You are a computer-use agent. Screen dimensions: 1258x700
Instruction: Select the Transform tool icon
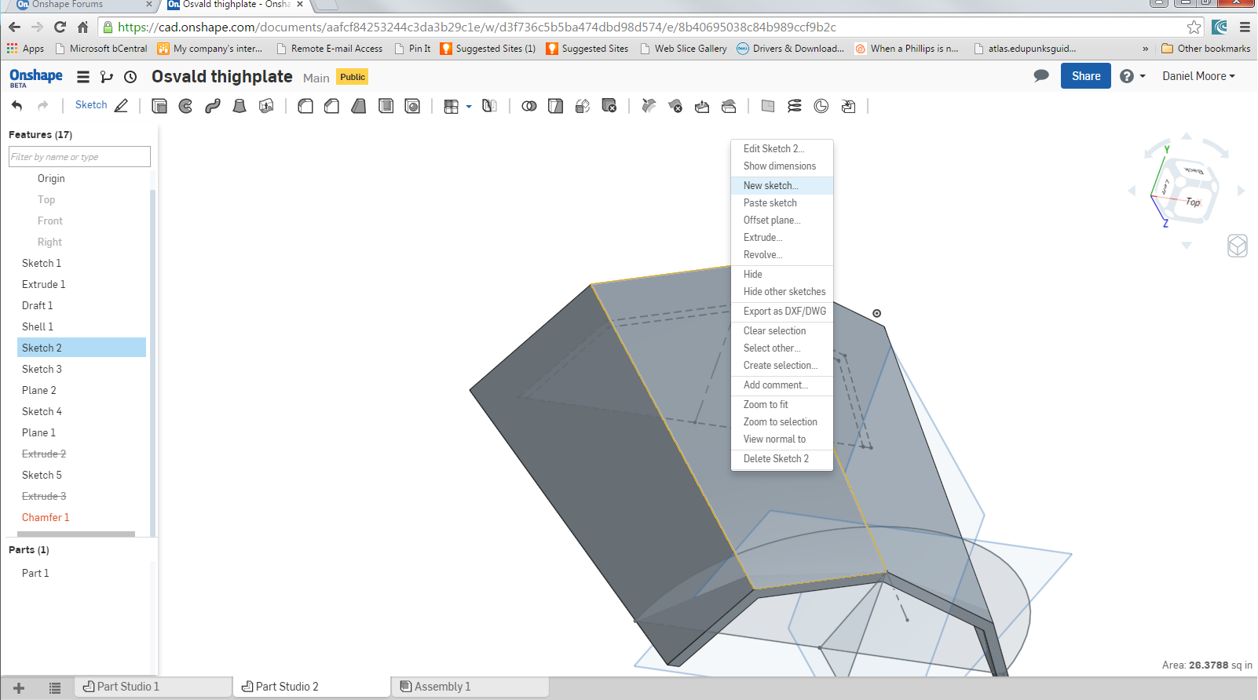583,106
